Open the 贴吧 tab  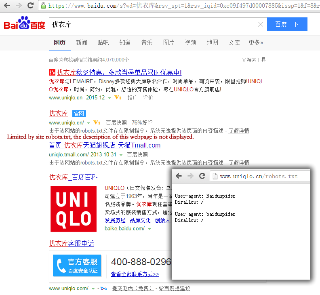[103, 43]
